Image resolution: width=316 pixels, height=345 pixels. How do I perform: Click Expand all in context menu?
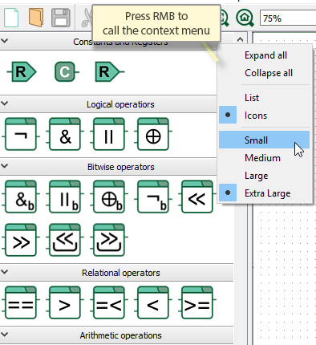264,55
